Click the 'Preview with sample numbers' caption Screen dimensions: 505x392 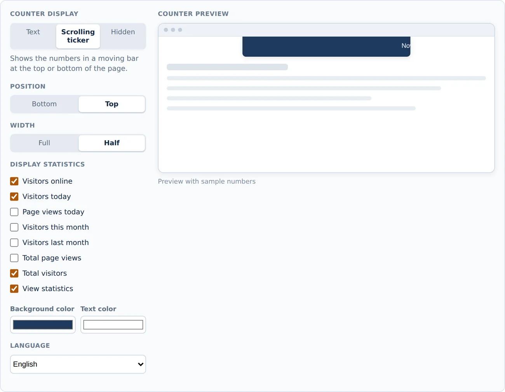(207, 181)
